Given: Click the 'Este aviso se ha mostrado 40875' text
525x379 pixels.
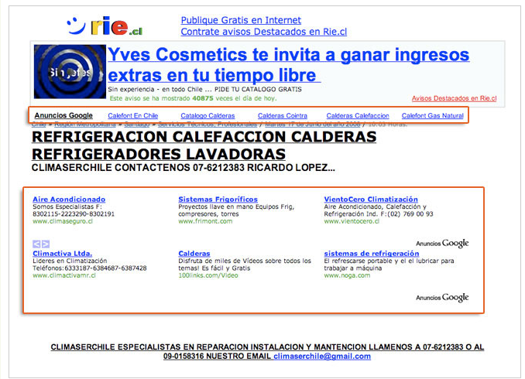Looking at the screenshot, I should coord(193,98).
